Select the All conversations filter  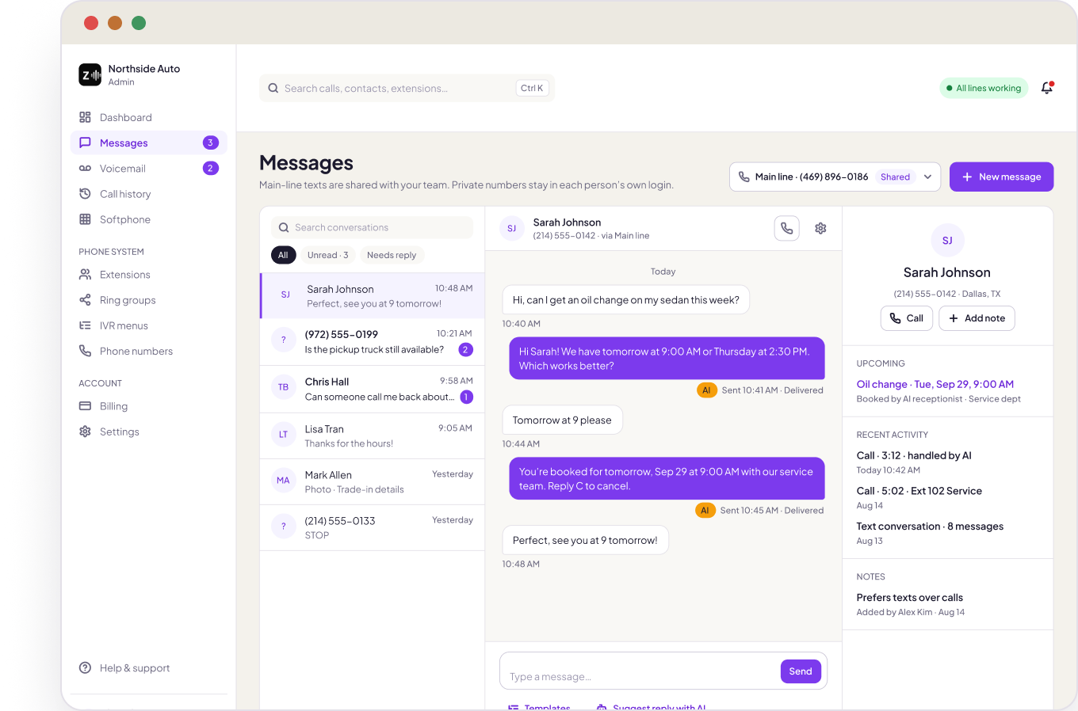pyautogui.click(x=283, y=255)
